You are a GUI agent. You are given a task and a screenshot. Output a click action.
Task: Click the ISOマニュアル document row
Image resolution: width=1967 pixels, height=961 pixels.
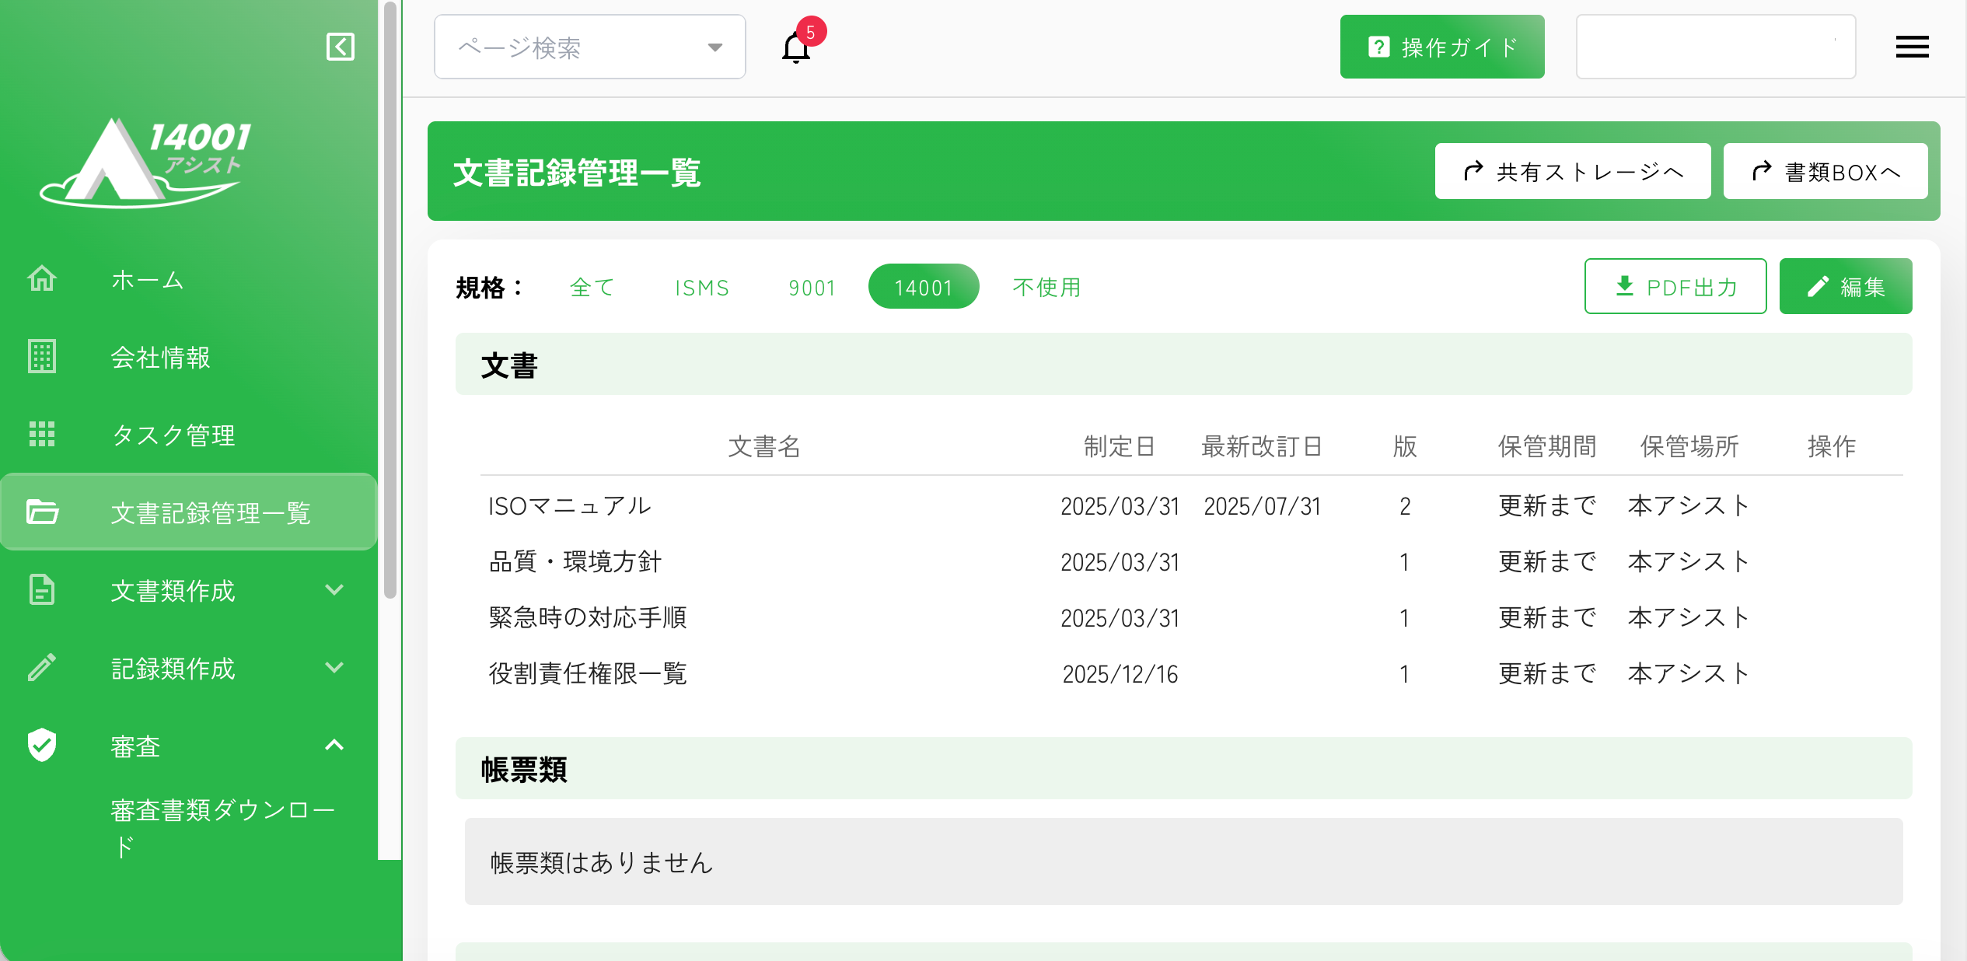1191,505
